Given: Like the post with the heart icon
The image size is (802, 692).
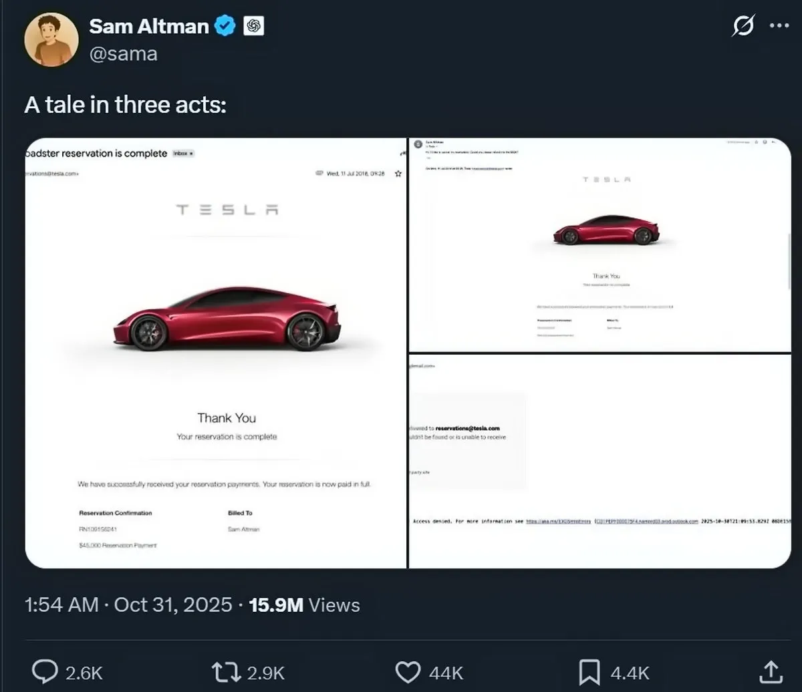Looking at the screenshot, I should pyautogui.click(x=408, y=671).
